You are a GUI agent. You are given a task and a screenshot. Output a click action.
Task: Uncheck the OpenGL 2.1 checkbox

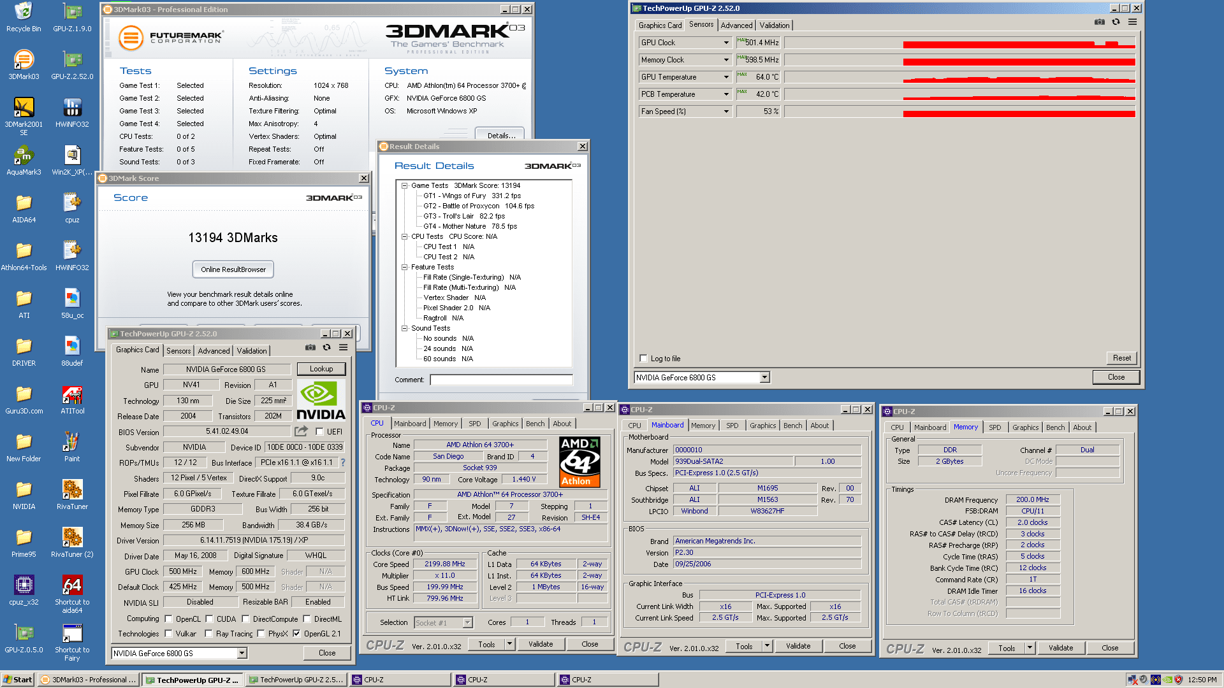[296, 634]
